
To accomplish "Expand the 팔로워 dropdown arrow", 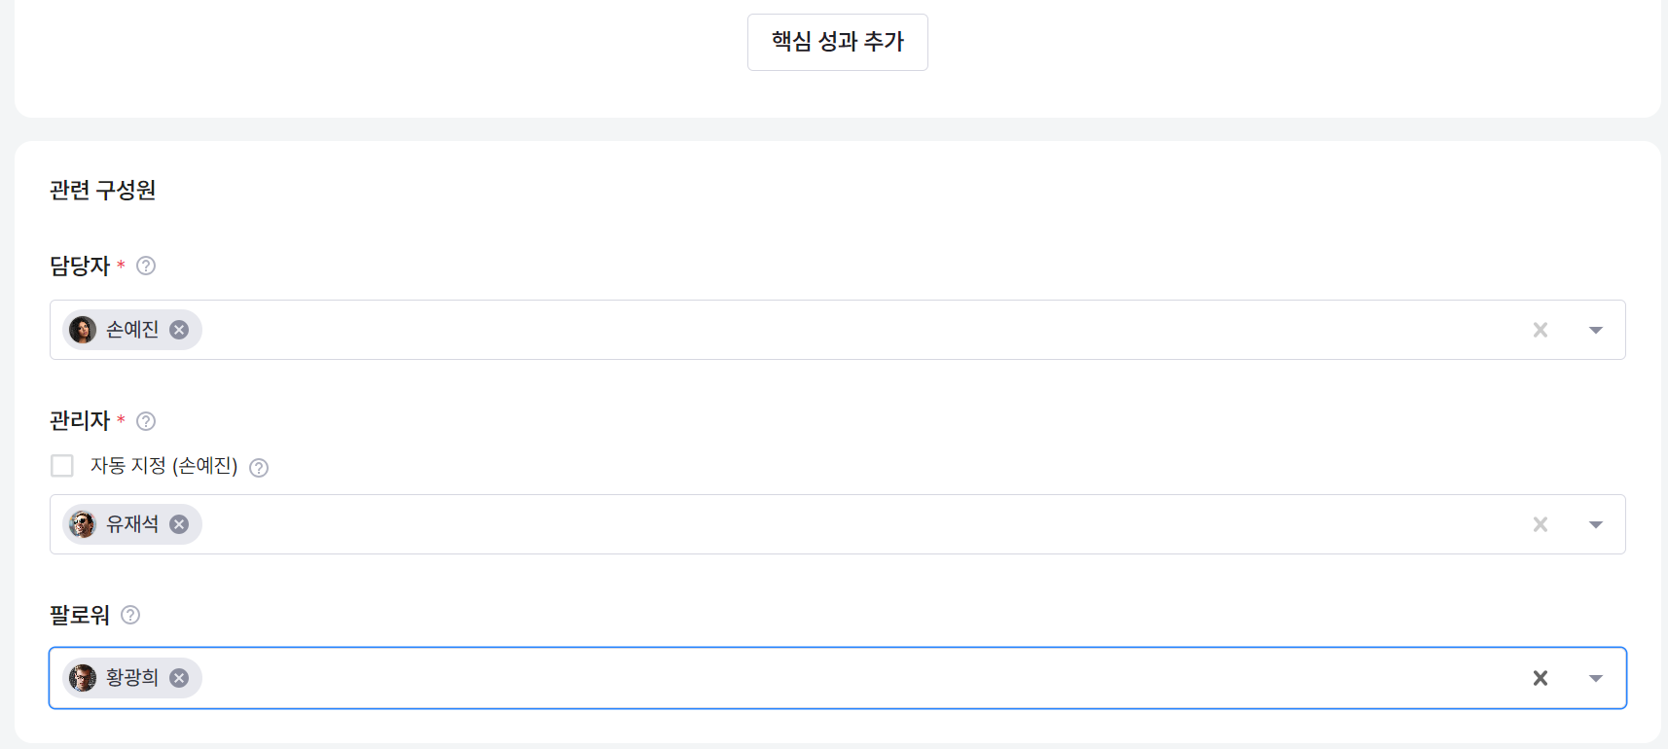I will [1596, 678].
